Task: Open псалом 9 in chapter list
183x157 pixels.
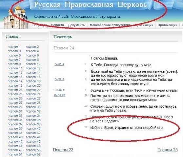Action: pos(14,64)
